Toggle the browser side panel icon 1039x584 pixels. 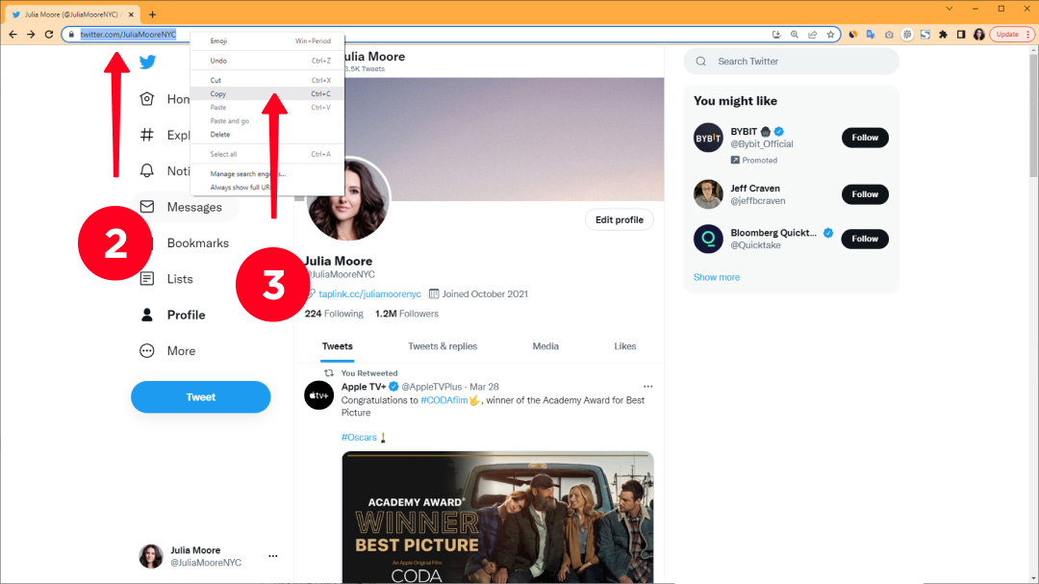click(x=961, y=35)
